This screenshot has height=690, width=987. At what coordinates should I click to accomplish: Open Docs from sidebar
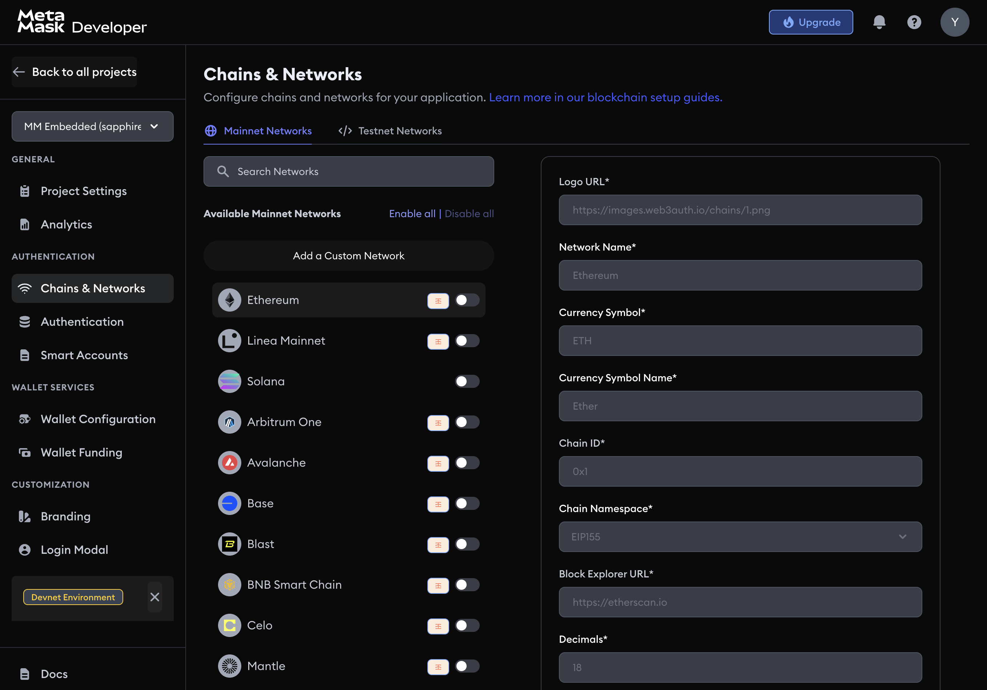pyautogui.click(x=92, y=674)
